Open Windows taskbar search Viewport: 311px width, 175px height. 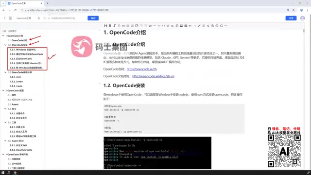(x=9, y=173)
